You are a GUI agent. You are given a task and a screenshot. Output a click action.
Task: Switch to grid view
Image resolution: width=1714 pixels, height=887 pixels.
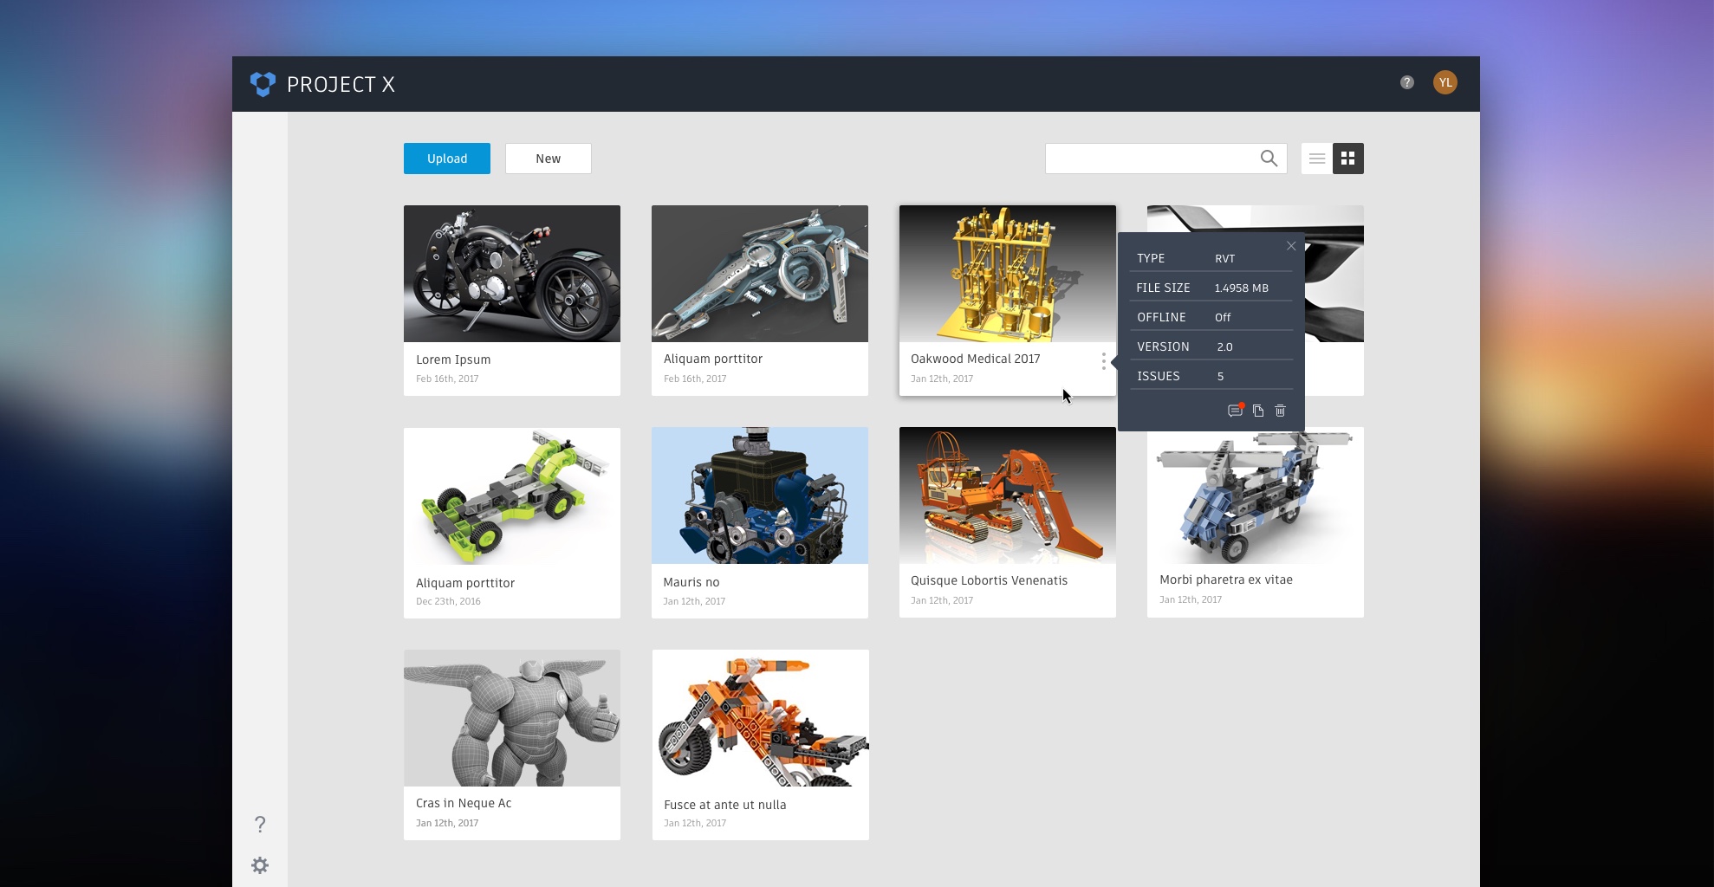[x=1347, y=159]
